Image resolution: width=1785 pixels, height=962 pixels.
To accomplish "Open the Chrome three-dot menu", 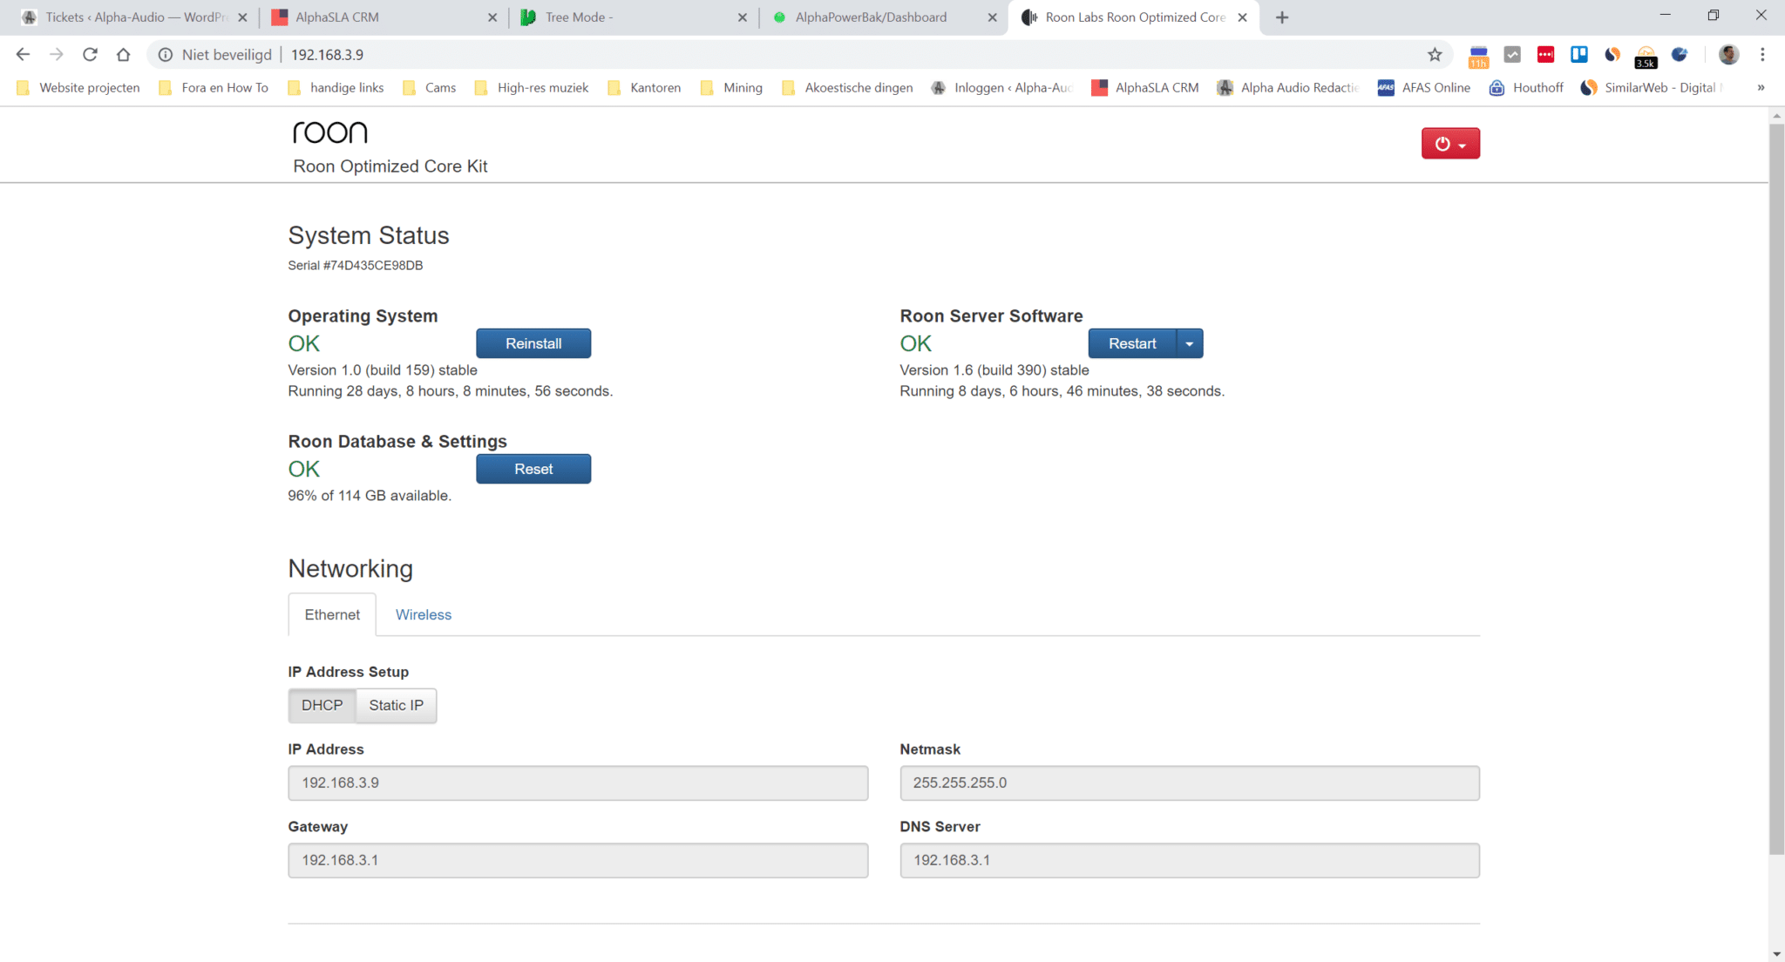I will (1762, 55).
